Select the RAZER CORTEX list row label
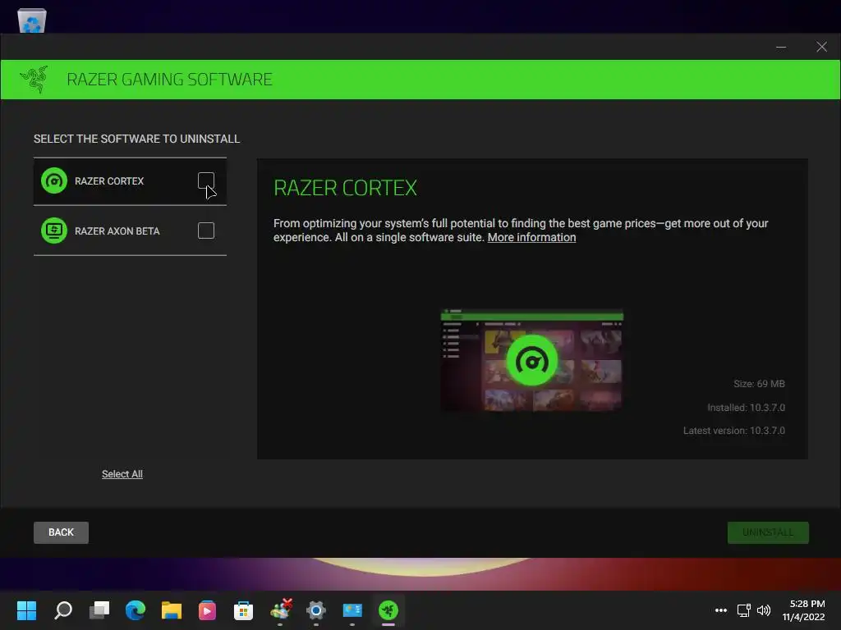This screenshot has width=841, height=630. point(109,181)
